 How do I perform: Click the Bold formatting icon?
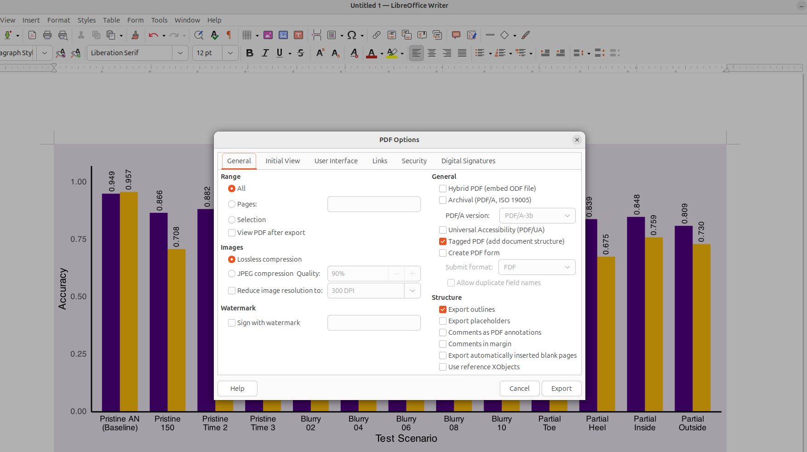[x=250, y=53]
